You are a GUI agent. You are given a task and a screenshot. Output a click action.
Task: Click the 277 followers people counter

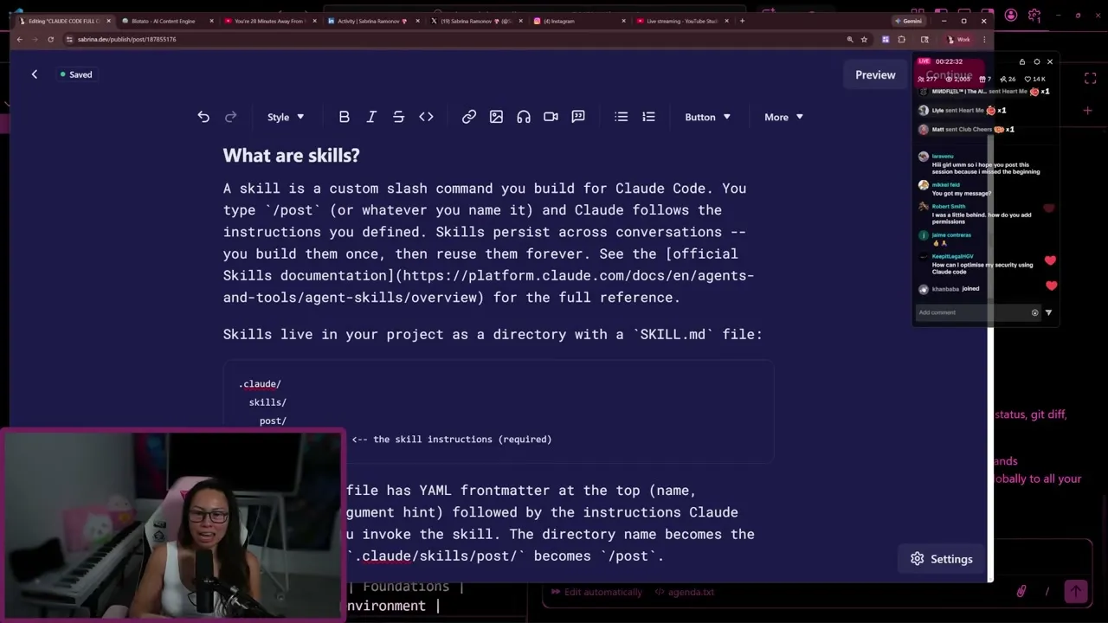(927, 79)
